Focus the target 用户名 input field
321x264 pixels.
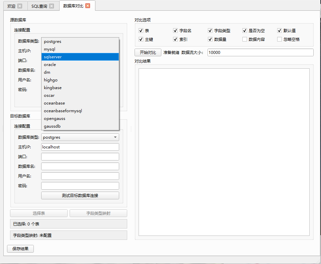[80, 176]
